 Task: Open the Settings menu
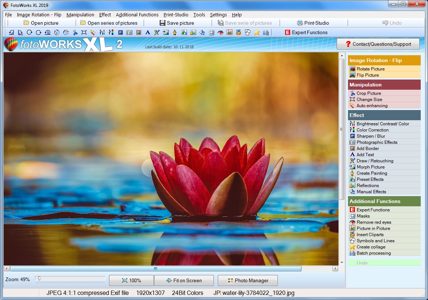[218, 15]
